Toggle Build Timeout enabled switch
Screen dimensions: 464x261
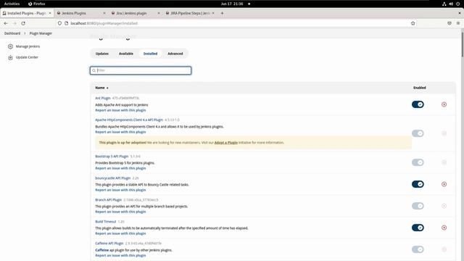coord(418,228)
